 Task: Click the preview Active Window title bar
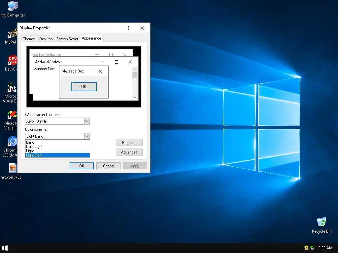[x=85, y=62]
